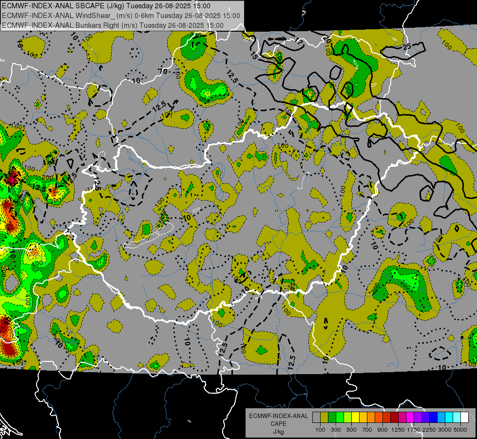Screen dimensions: 477x439
Task: Click the olive 100 J/kg legend swatch
Action: click(x=324, y=418)
